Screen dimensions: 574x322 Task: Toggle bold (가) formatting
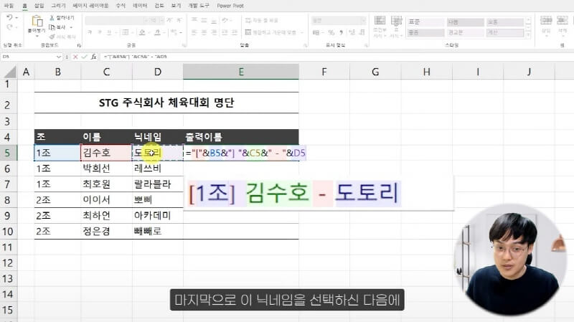pos(90,32)
